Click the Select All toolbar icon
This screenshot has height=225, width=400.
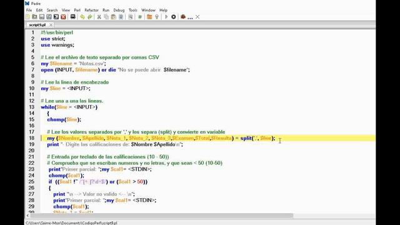click(121, 17)
